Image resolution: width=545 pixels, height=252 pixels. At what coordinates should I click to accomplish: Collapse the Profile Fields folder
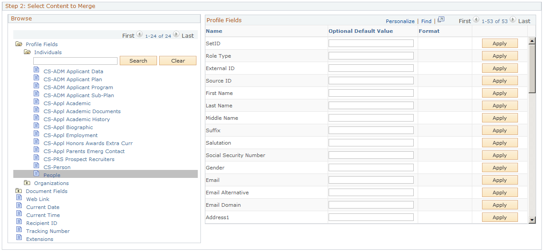coord(19,44)
